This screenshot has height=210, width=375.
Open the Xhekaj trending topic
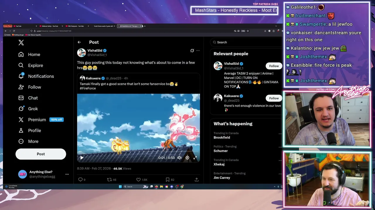point(219,164)
